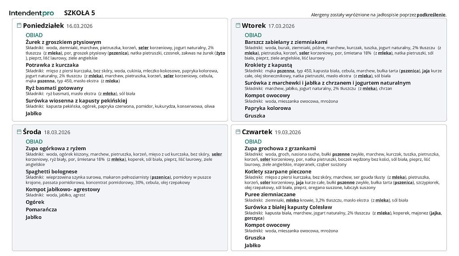Open the Wtorek 17.03.2026 day header
This screenshot has height=256, width=459.
point(268,26)
